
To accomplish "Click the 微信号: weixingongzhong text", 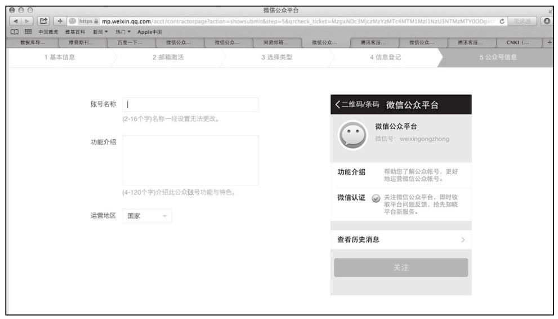I will tap(412, 139).
